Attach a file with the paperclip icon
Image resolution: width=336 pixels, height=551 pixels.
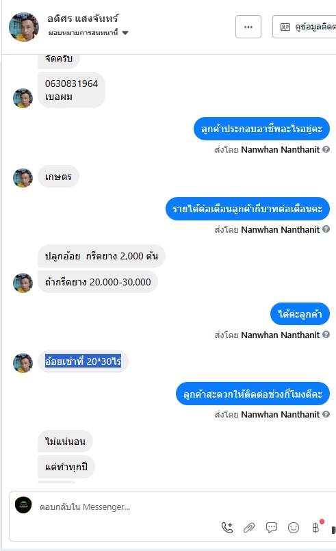[249, 528]
